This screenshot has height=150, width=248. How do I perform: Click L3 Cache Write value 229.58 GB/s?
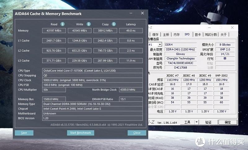tap(80, 61)
